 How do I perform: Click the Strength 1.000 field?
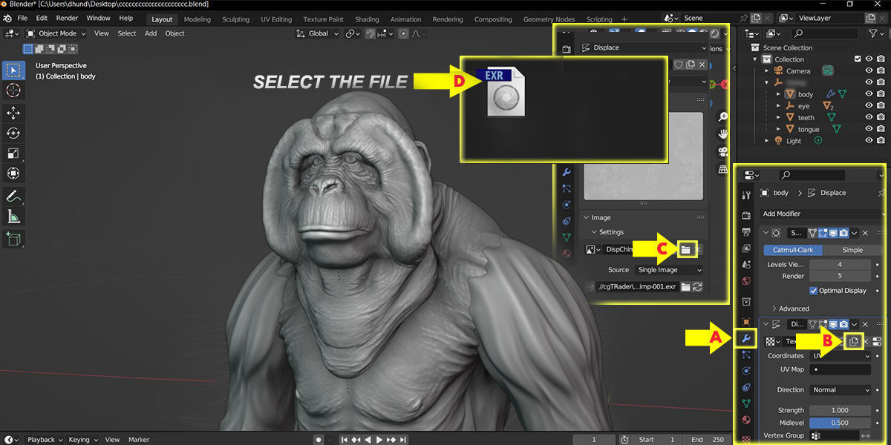pyautogui.click(x=841, y=410)
